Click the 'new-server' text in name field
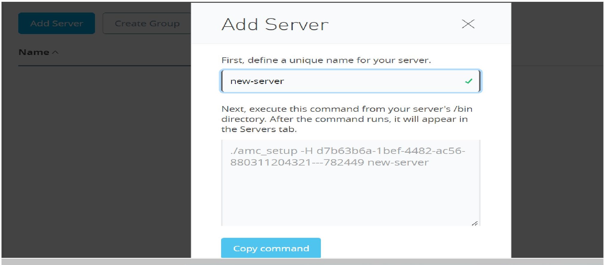Screen dimensions: 604x265 [x=257, y=81]
